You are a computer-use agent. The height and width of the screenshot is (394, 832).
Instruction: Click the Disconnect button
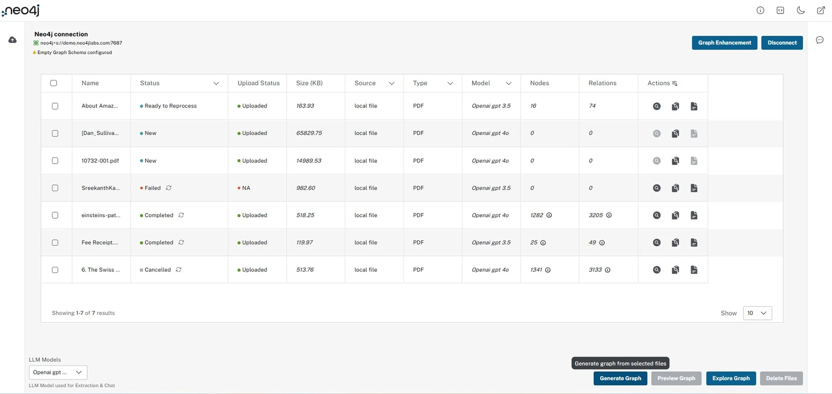coord(782,43)
